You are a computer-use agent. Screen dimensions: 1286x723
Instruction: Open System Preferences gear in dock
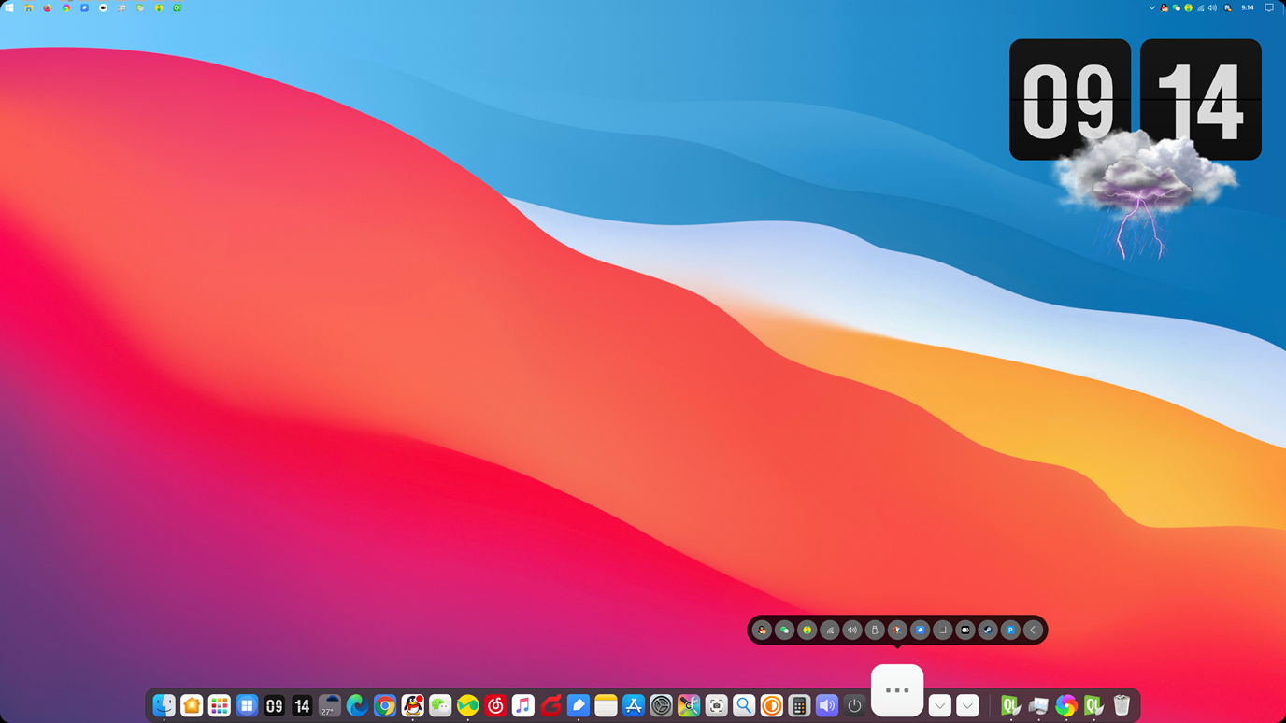pyautogui.click(x=661, y=705)
